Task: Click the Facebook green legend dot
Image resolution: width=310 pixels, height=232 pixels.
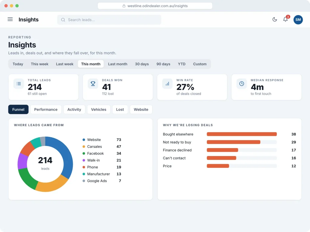Action: pyautogui.click(x=84, y=154)
